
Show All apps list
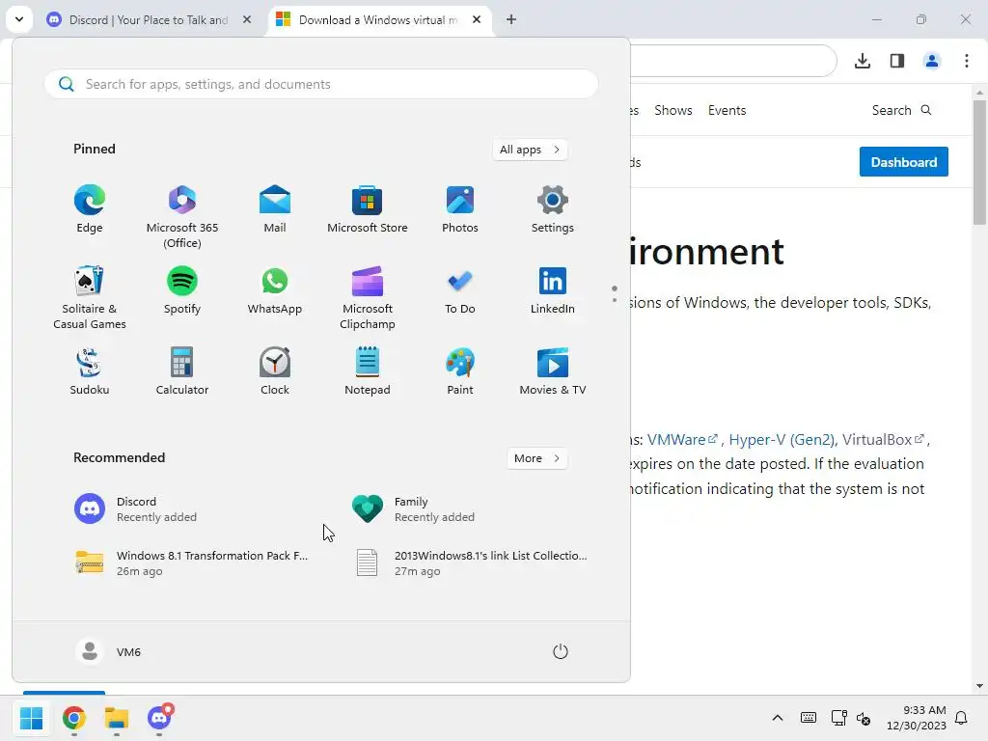click(x=530, y=150)
